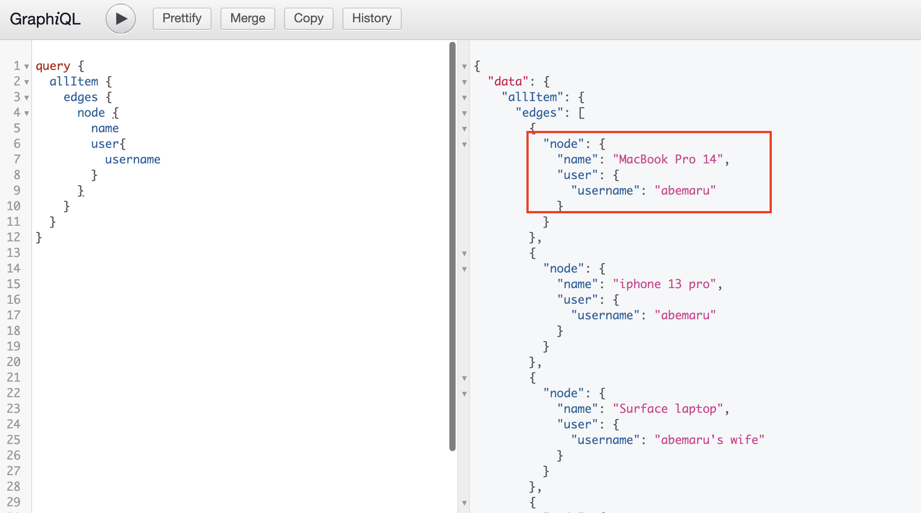
Task: Click the Prettify button
Action: click(x=182, y=19)
